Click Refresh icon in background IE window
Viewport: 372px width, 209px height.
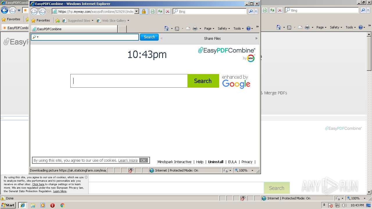pyautogui.click(x=272, y=10)
